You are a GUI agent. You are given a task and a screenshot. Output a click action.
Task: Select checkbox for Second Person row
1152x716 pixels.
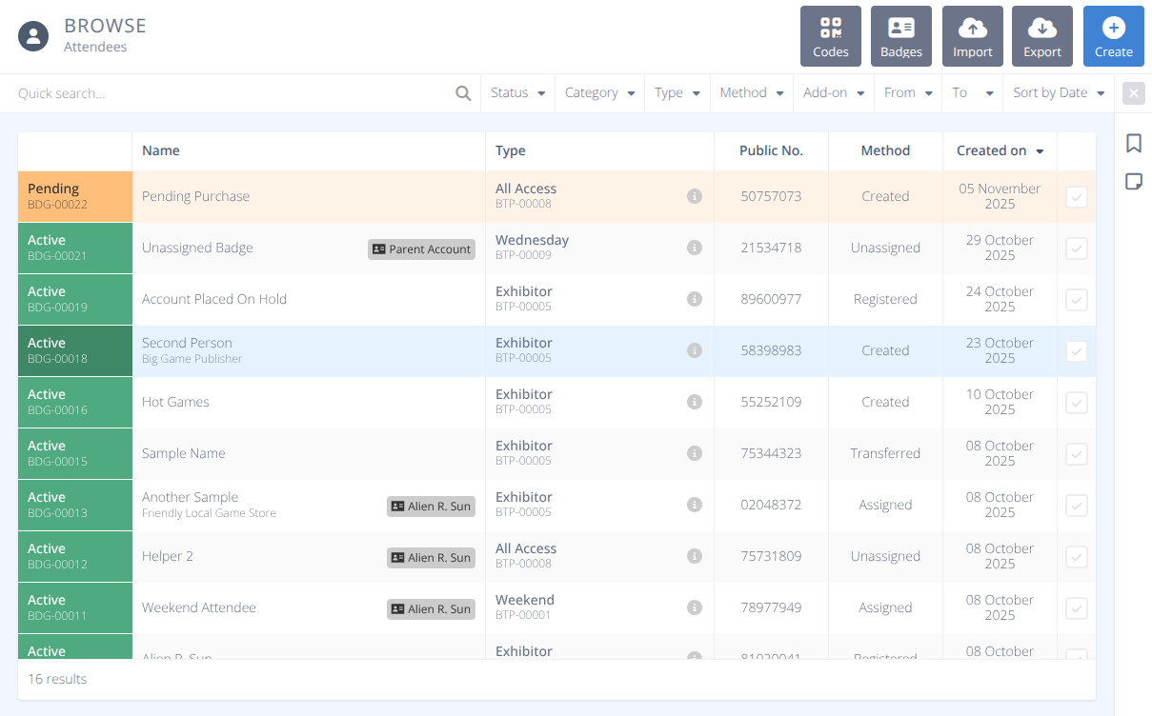point(1076,351)
